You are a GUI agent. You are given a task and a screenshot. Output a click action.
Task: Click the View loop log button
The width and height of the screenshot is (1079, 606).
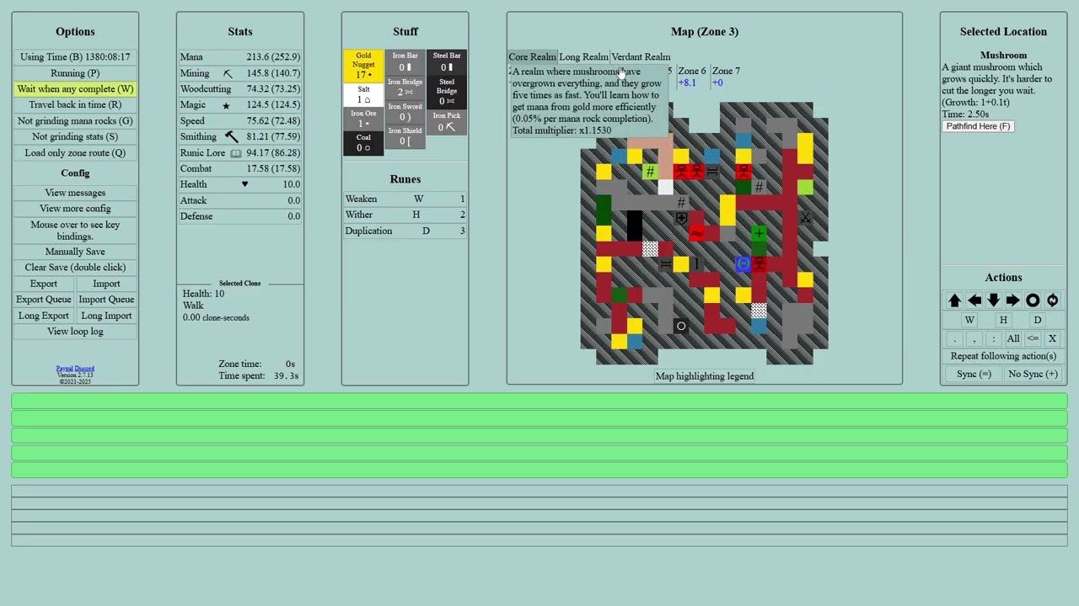pyautogui.click(x=75, y=332)
